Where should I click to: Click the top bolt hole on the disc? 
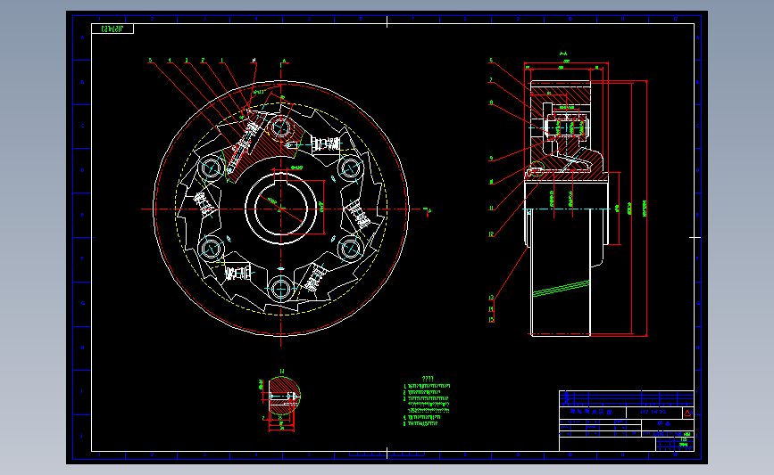pyautogui.click(x=281, y=127)
